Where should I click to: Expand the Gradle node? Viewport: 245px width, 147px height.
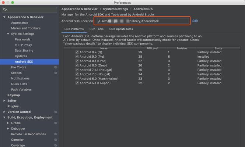pyautogui.click(x=8, y=123)
